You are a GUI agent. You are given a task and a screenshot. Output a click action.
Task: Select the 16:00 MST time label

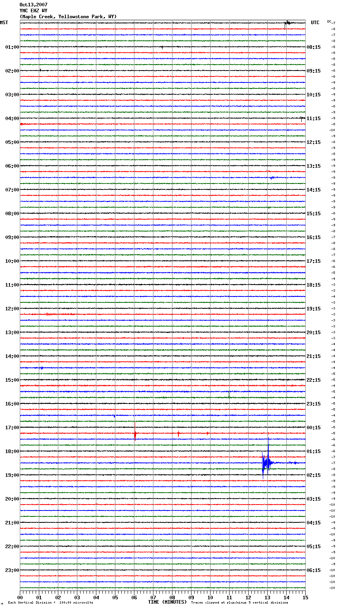tap(12, 404)
